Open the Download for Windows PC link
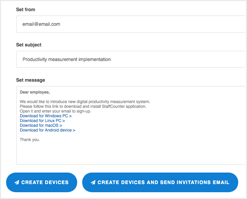 click(x=46, y=116)
